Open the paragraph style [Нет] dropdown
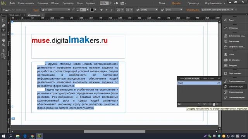The height and width of the screenshot is (139, 248). 149,10
